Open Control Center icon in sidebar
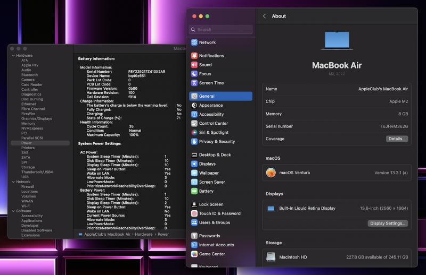The height and width of the screenshot is (275, 426). 194,123
